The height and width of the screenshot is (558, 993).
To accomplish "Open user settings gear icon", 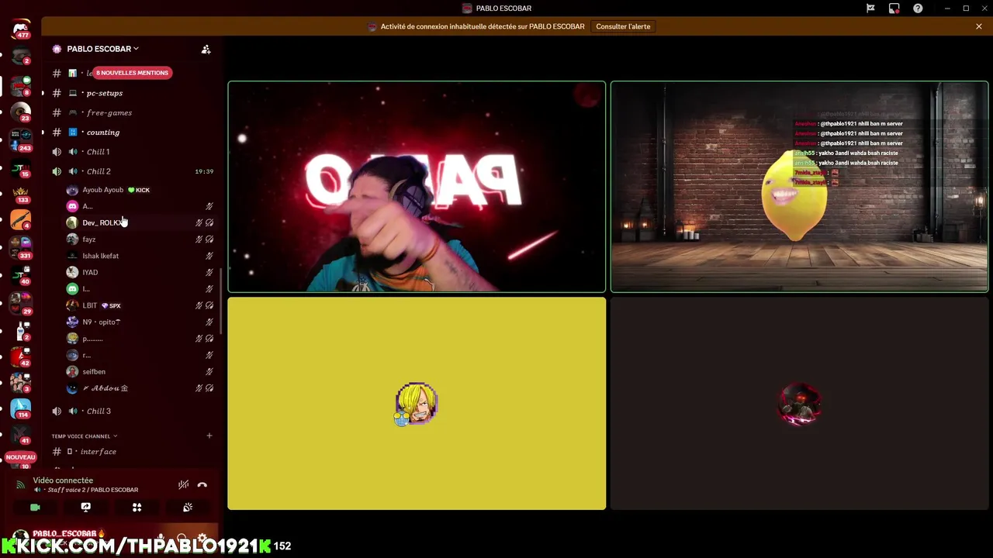I will coord(202,538).
